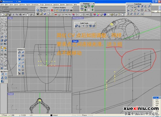This screenshot has height=117, width=161.
Task: Click the blue render sphere in main toolbar
Action: (x=105, y=14)
